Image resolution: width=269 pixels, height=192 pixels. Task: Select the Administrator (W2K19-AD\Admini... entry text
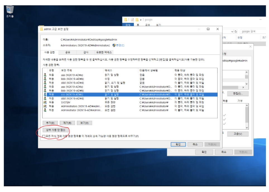coord(81,110)
